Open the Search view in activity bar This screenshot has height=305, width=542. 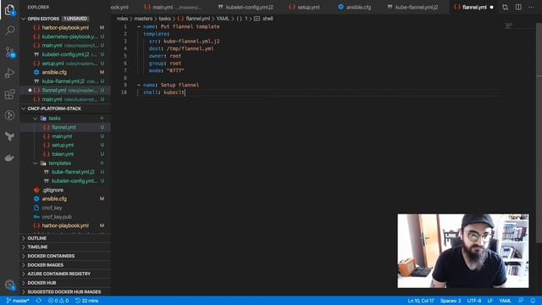(9, 30)
